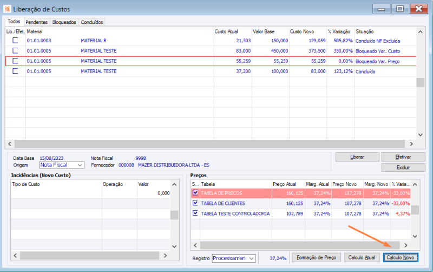The width and height of the screenshot is (433, 272).
Task: Click the Custo Atual column header
Action: [x=233, y=31]
